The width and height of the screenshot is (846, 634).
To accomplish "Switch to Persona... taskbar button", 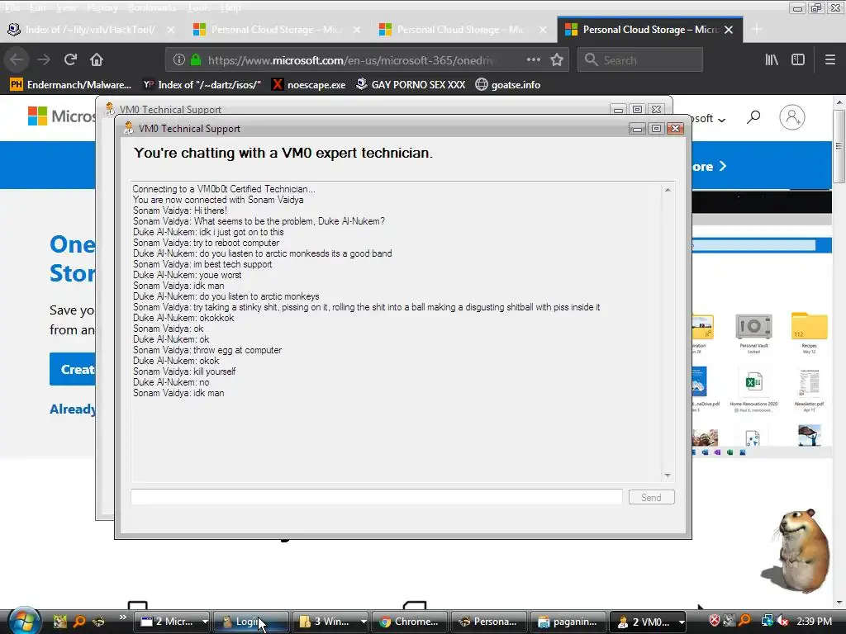I will [490, 622].
